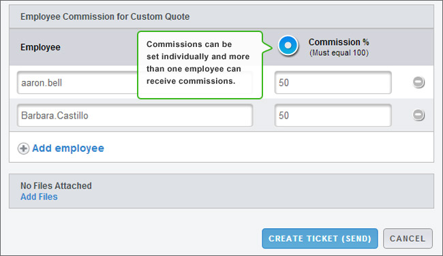Viewport: 443px width, 256px height.
Task: Submit with CREATE TICKET (SEND) button
Action: pos(320,238)
